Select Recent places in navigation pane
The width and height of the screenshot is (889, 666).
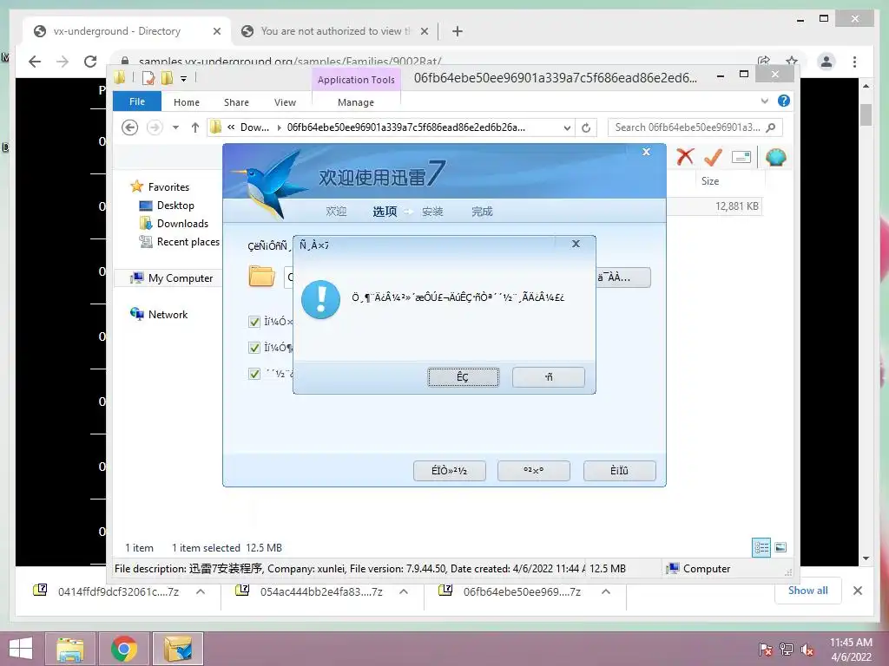pos(188,242)
